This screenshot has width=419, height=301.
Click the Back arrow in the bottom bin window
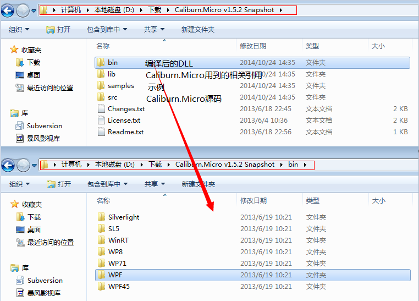tap(8, 165)
